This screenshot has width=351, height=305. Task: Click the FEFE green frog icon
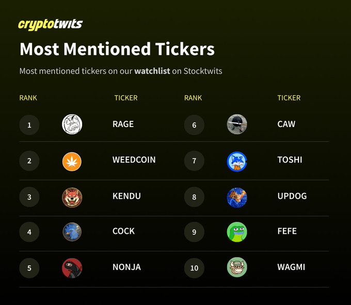(x=237, y=232)
